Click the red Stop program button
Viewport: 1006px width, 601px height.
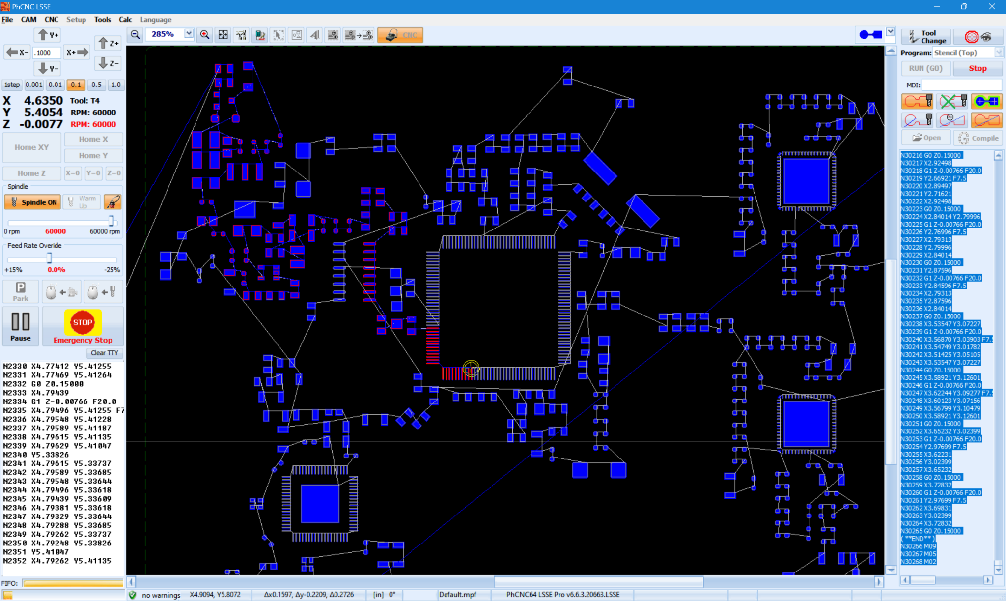pos(978,68)
